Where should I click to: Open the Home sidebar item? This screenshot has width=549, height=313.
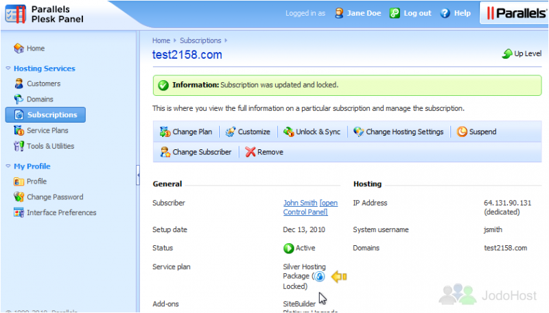(x=36, y=48)
